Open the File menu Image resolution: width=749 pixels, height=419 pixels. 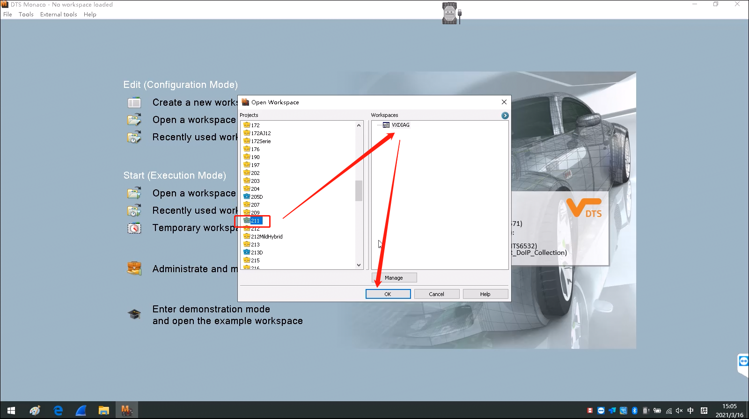7,14
